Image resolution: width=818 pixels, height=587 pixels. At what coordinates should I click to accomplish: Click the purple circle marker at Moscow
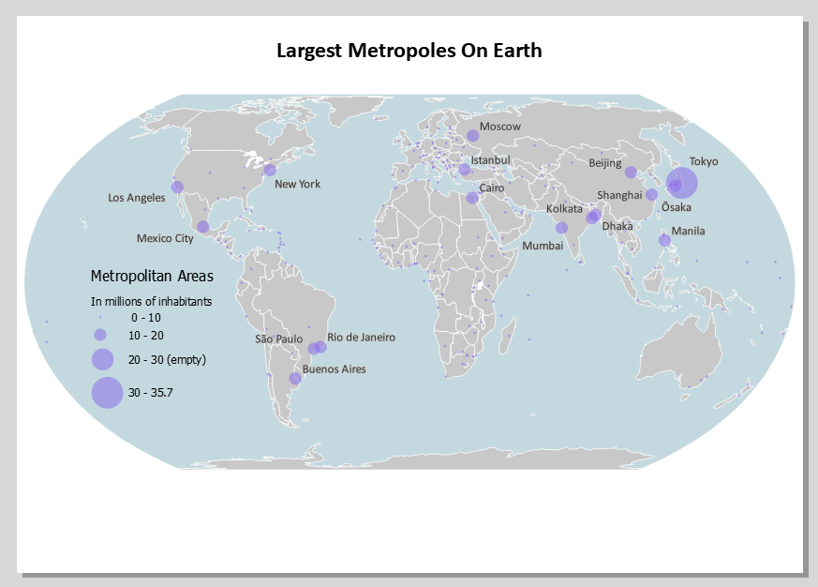click(472, 136)
